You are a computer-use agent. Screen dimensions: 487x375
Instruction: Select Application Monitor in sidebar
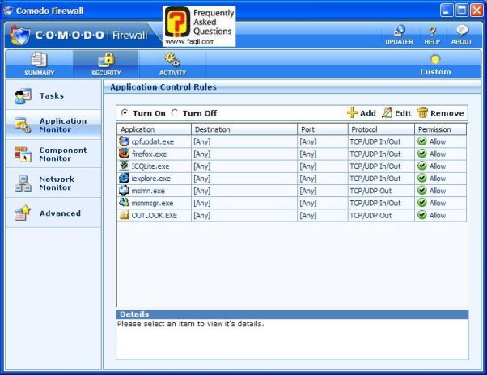53,125
